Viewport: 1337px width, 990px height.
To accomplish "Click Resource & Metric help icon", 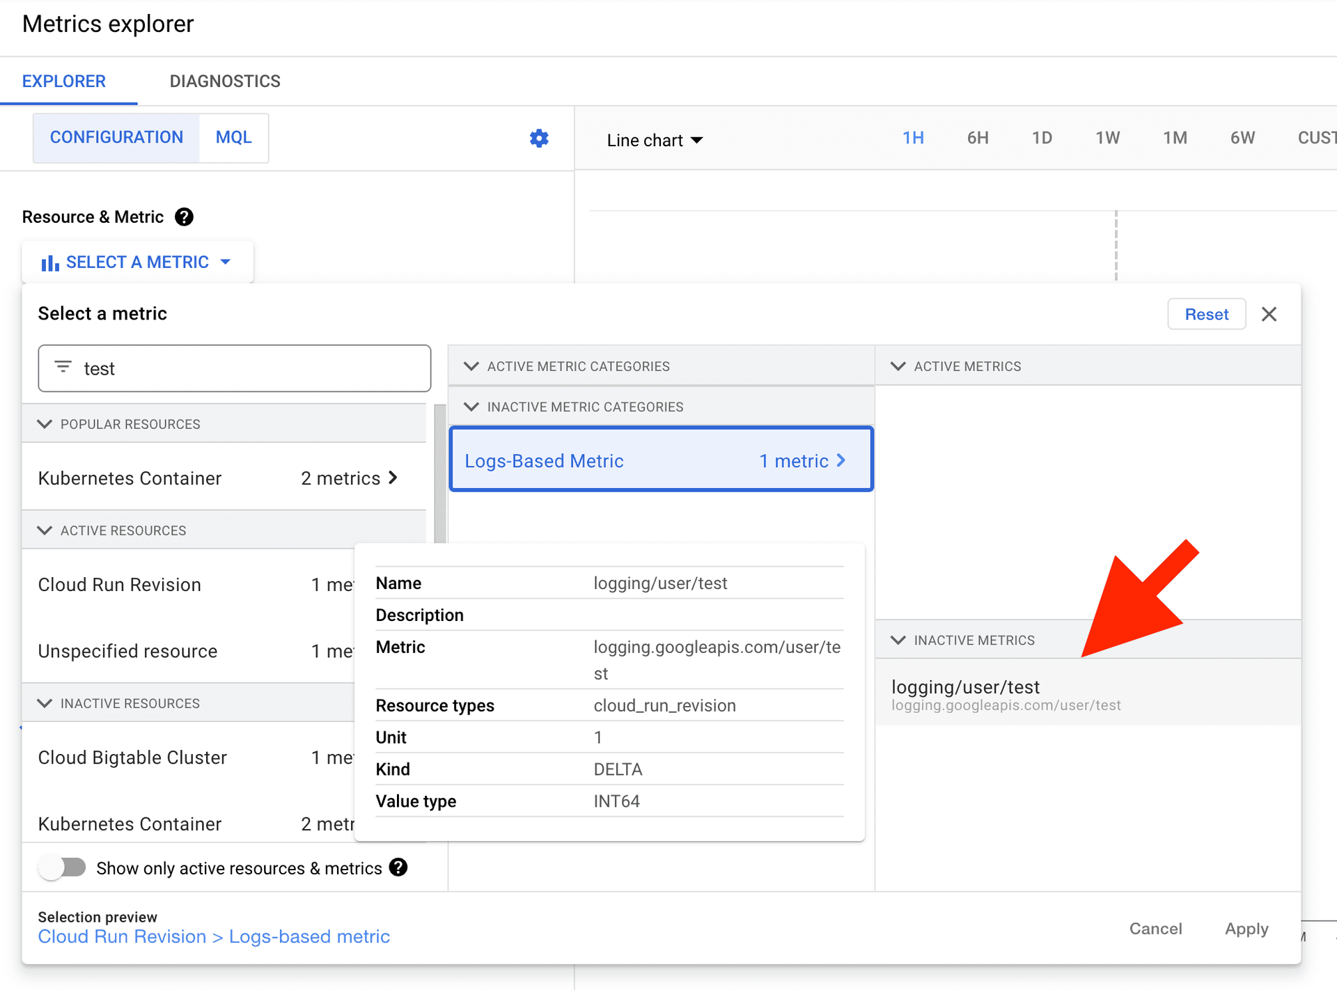I will click(x=184, y=217).
